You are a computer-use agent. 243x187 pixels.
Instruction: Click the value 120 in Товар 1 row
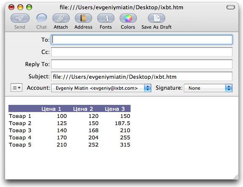click(x=93, y=116)
